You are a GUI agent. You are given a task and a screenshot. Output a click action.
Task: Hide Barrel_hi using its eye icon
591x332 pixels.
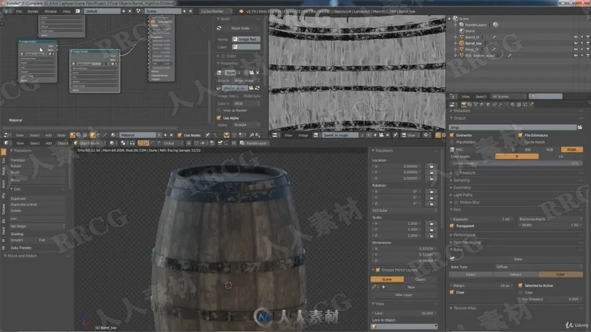[x=576, y=37]
